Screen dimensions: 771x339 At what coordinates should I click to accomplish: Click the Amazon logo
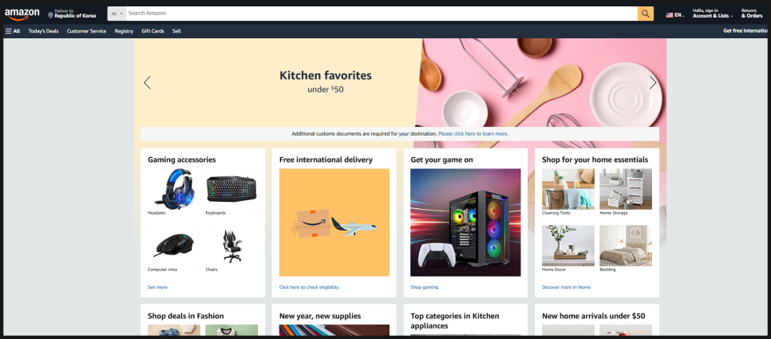coord(22,14)
